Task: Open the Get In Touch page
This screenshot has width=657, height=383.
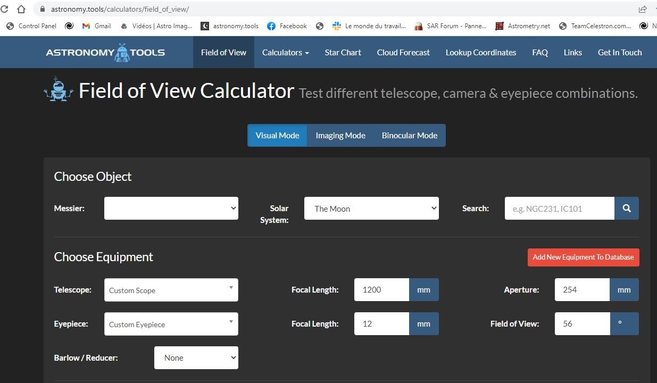Action: tap(620, 52)
